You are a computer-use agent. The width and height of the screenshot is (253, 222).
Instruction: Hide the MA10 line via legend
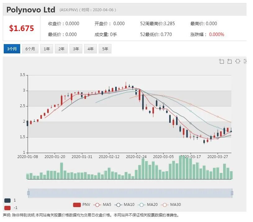tap(124, 205)
